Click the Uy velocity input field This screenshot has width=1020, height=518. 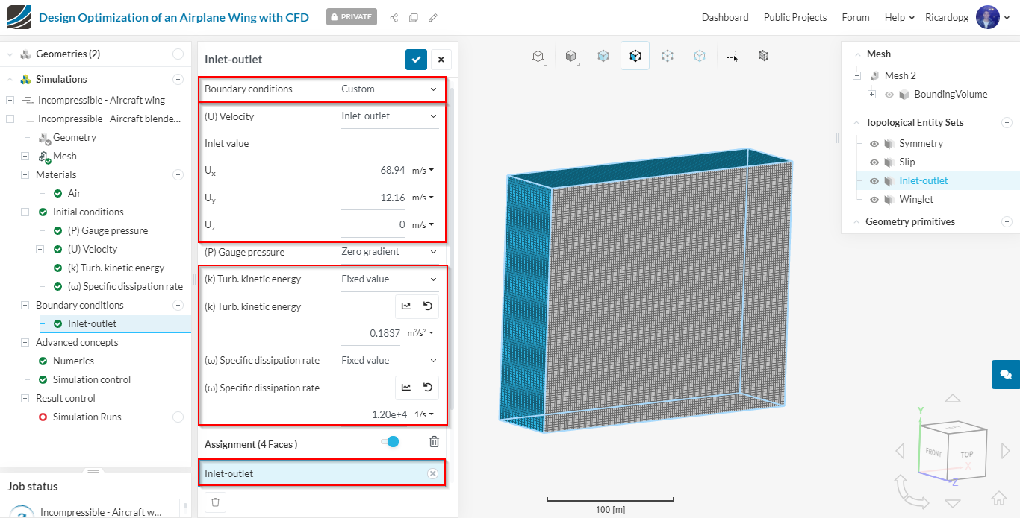(x=373, y=198)
